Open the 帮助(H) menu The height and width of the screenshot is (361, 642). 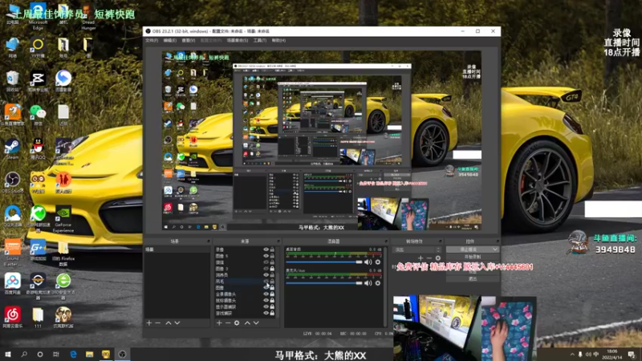278,41
